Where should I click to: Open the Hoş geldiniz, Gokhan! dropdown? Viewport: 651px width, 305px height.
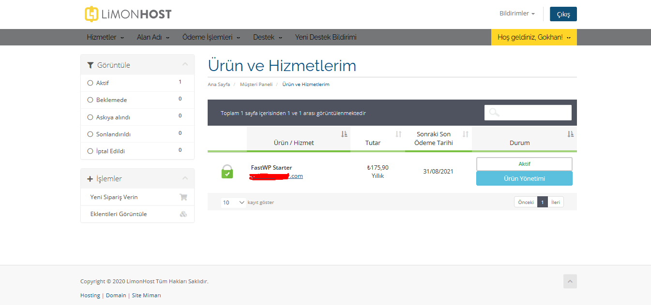534,37
